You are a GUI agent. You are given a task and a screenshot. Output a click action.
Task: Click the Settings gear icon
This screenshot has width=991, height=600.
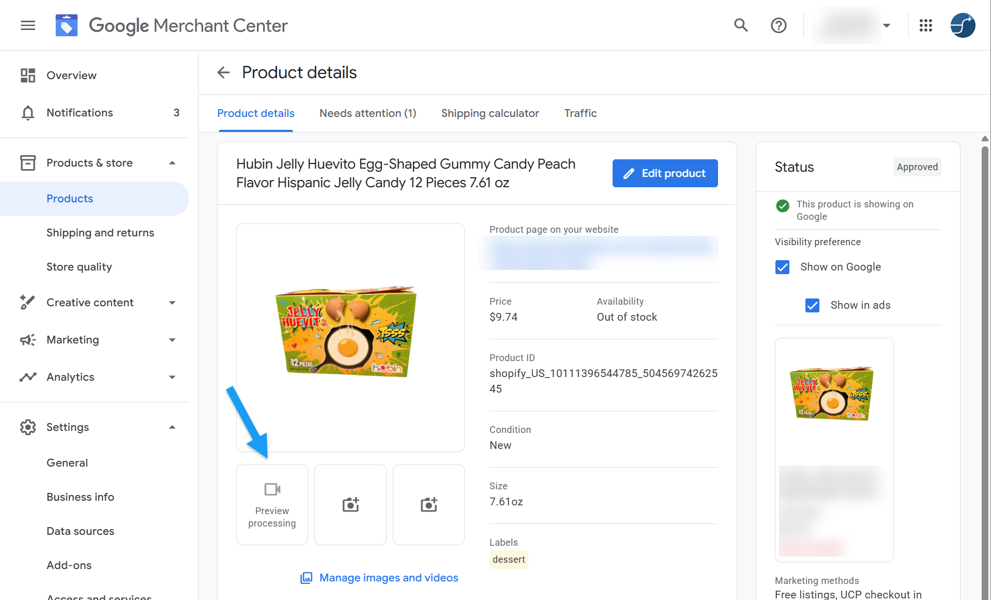click(x=28, y=427)
